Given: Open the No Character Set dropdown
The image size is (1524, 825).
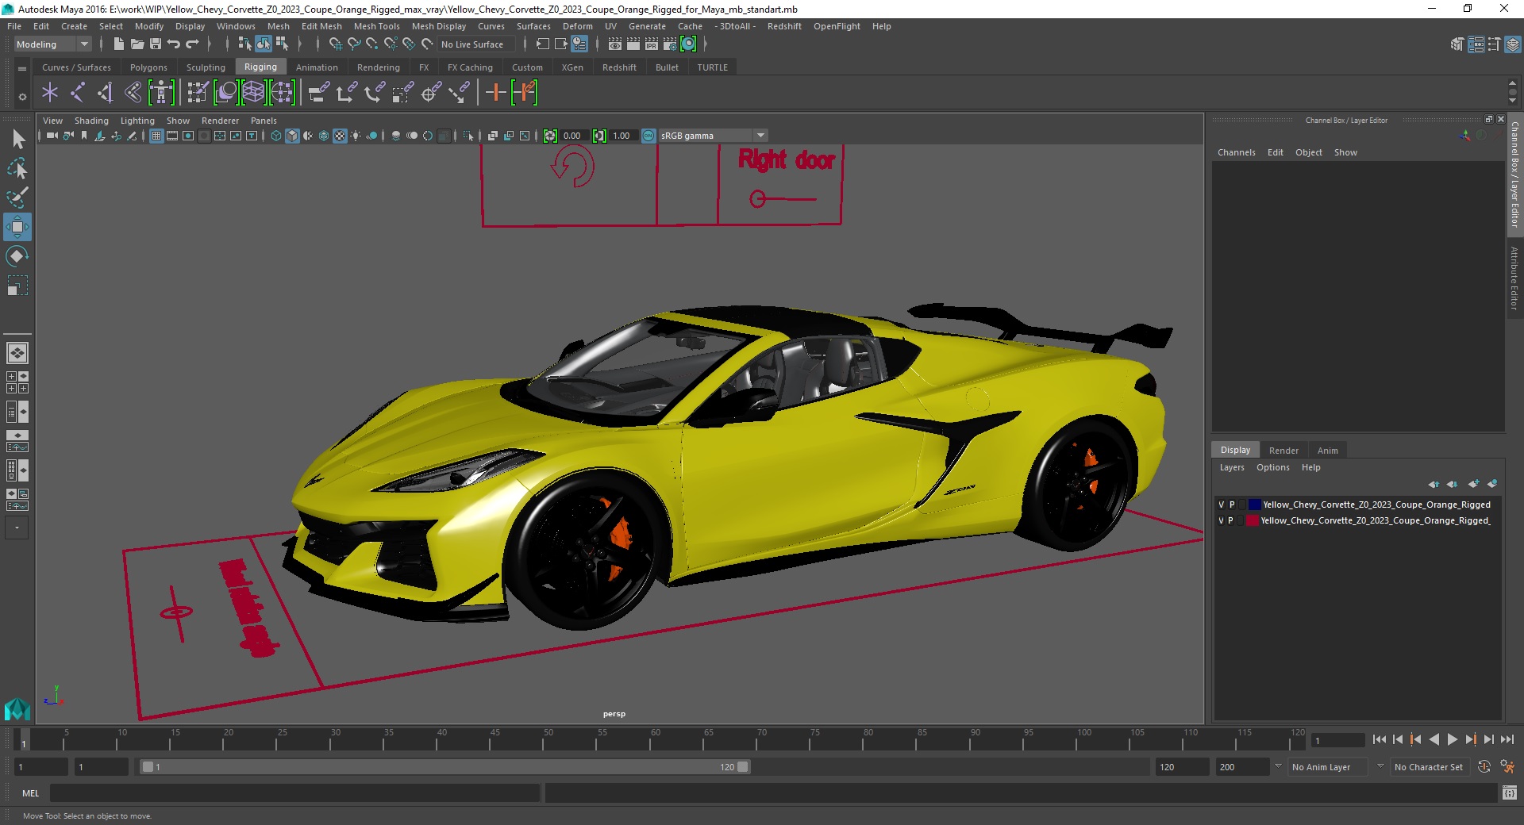Looking at the screenshot, I should 1431,767.
